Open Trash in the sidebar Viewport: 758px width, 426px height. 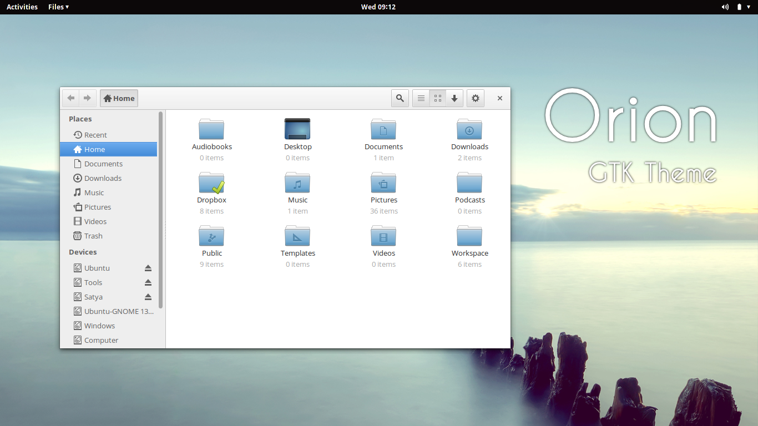coord(109,236)
